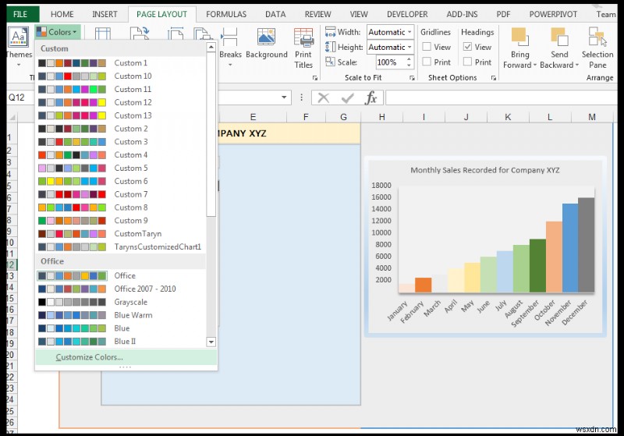Enable Headings Print checkbox
Viewport: 624px width, 436px height.
pos(467,62)
